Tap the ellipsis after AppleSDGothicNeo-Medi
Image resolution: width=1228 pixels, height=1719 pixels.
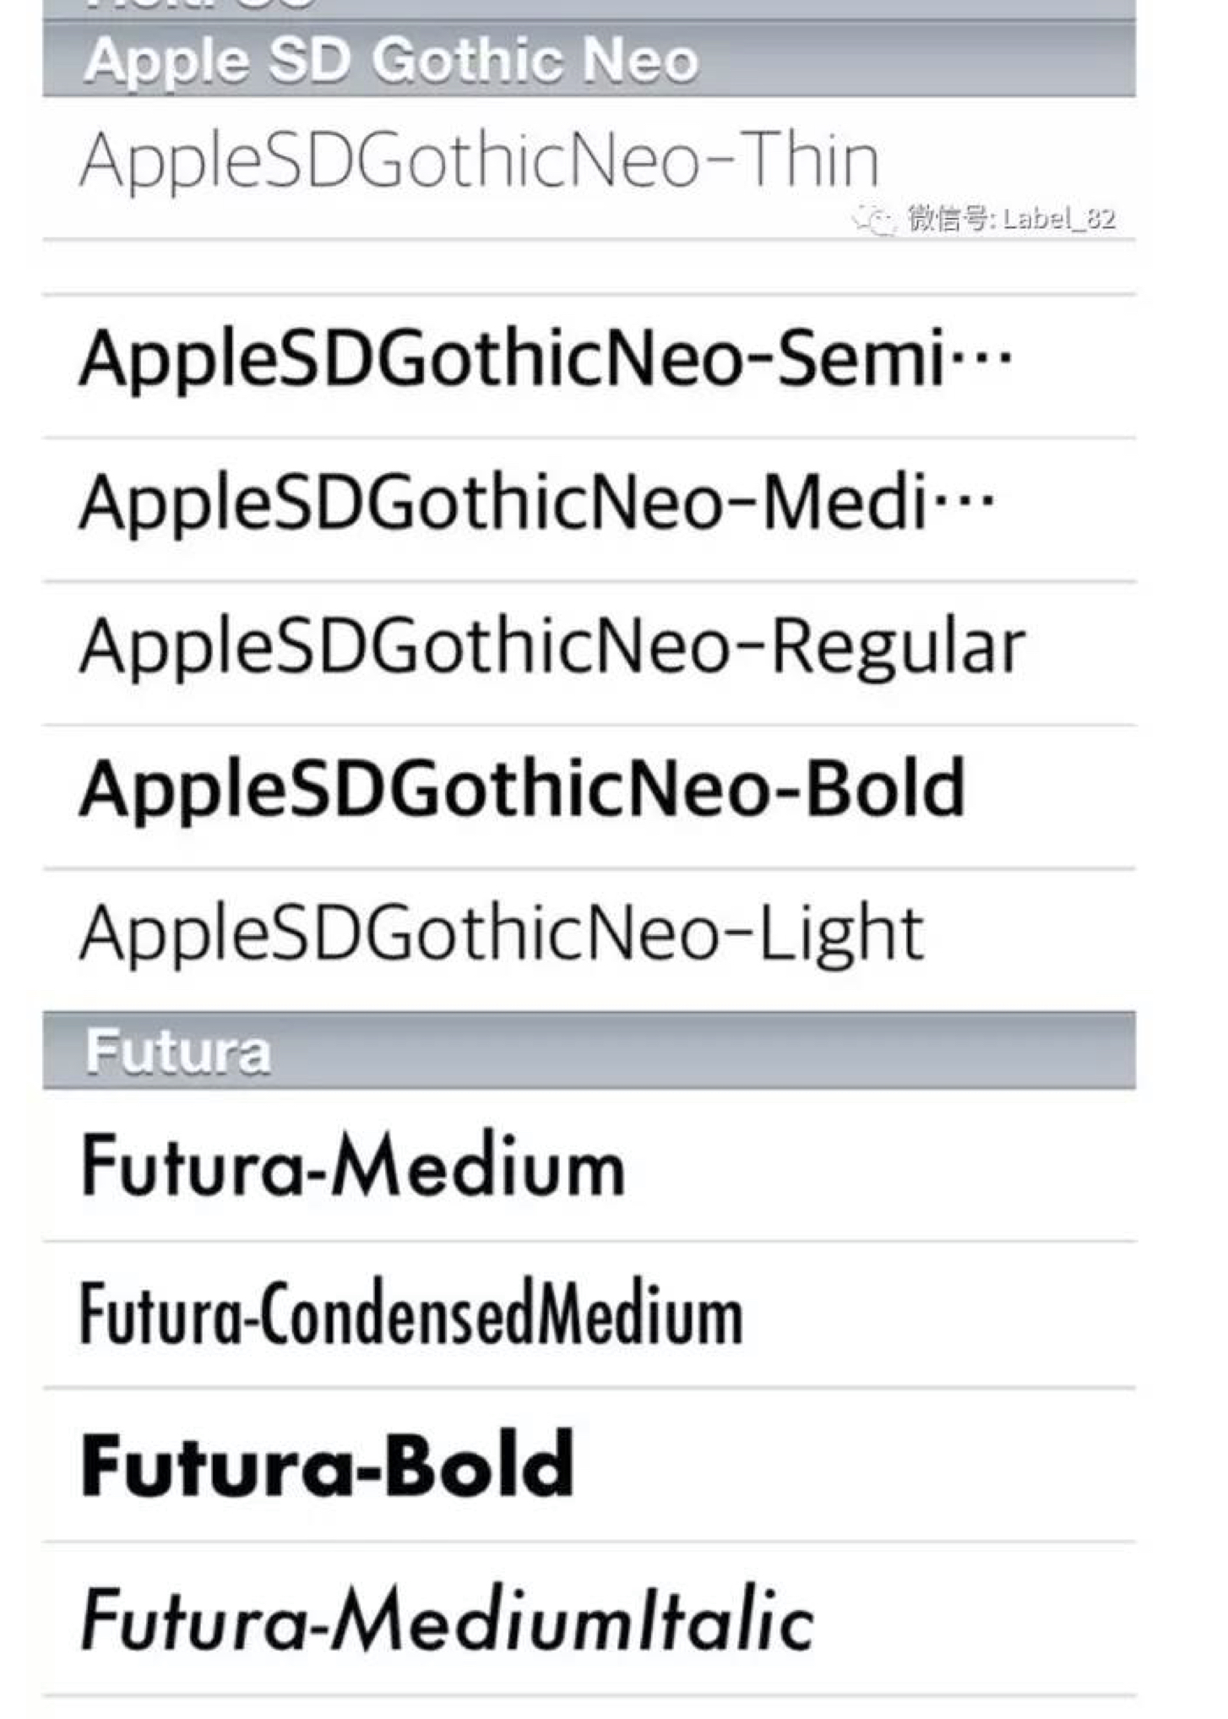pos(964,503)
